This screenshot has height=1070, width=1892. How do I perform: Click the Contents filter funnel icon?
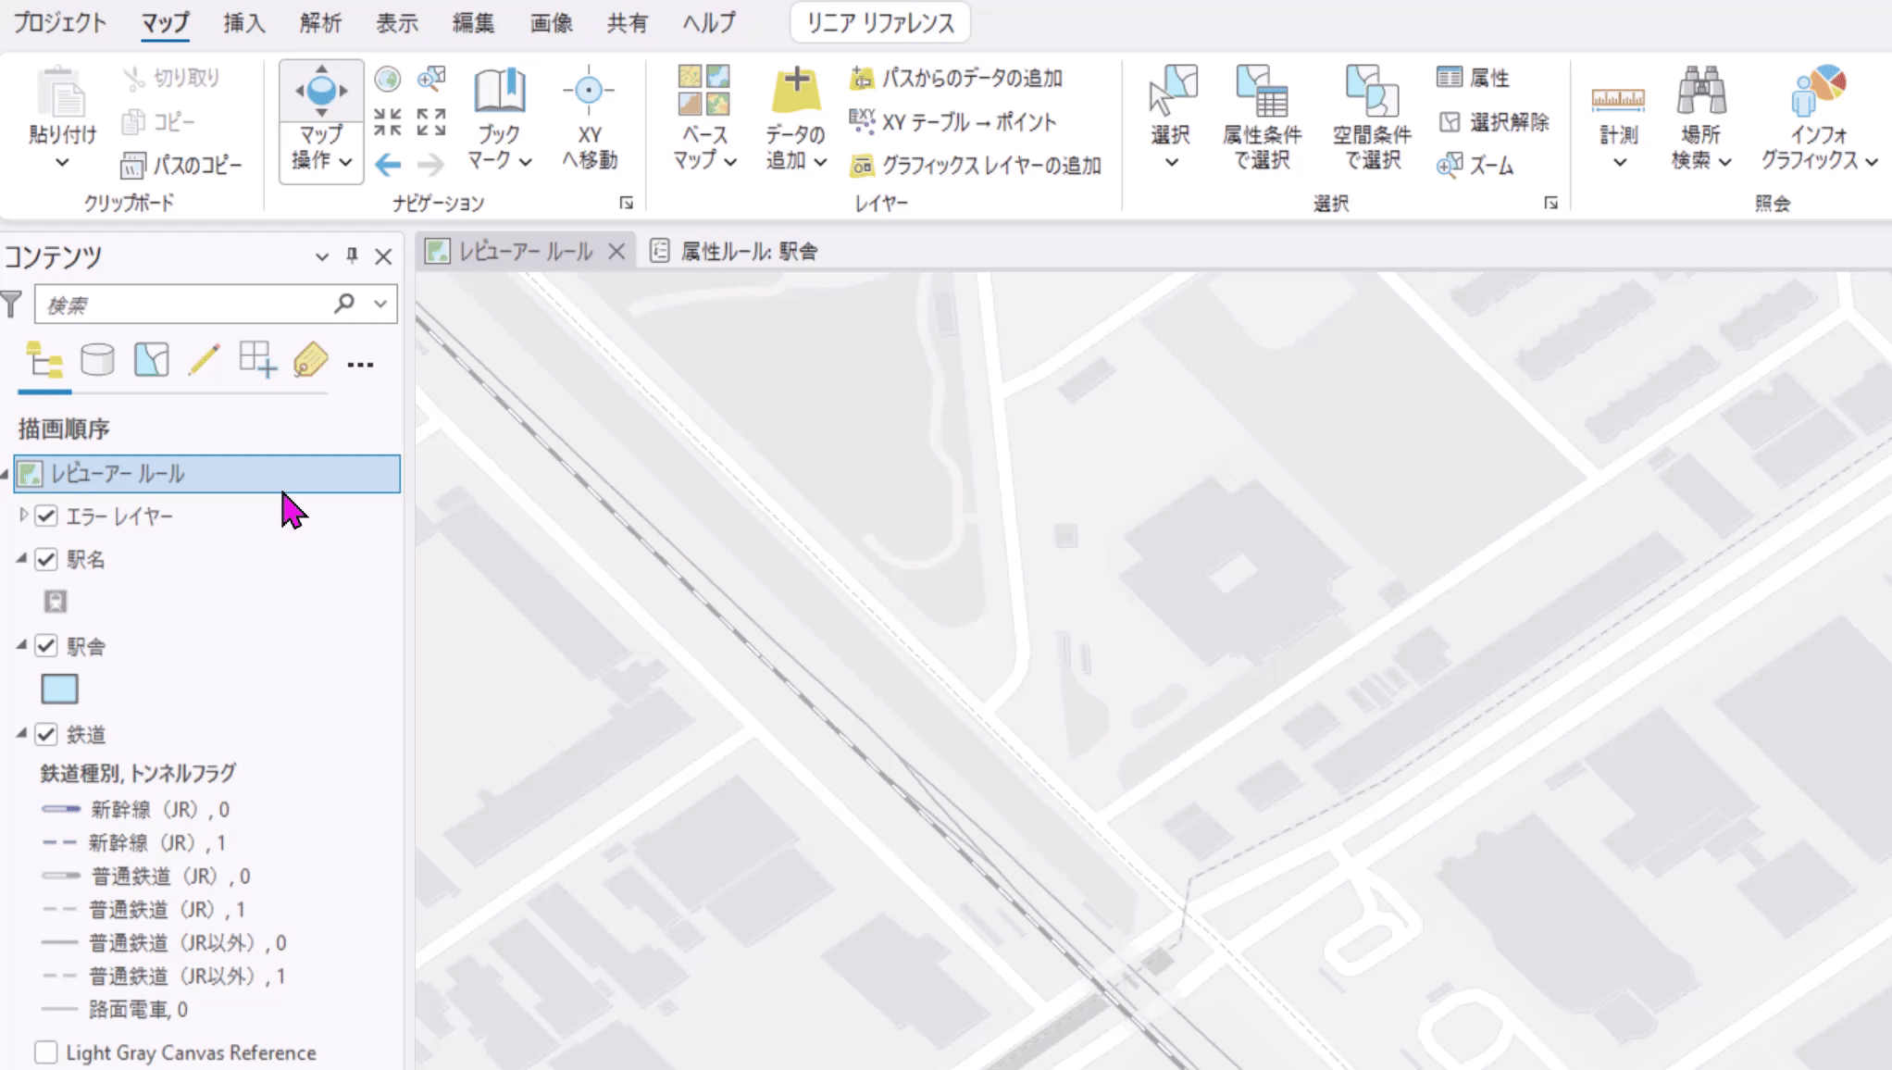(x=12, y=304)
